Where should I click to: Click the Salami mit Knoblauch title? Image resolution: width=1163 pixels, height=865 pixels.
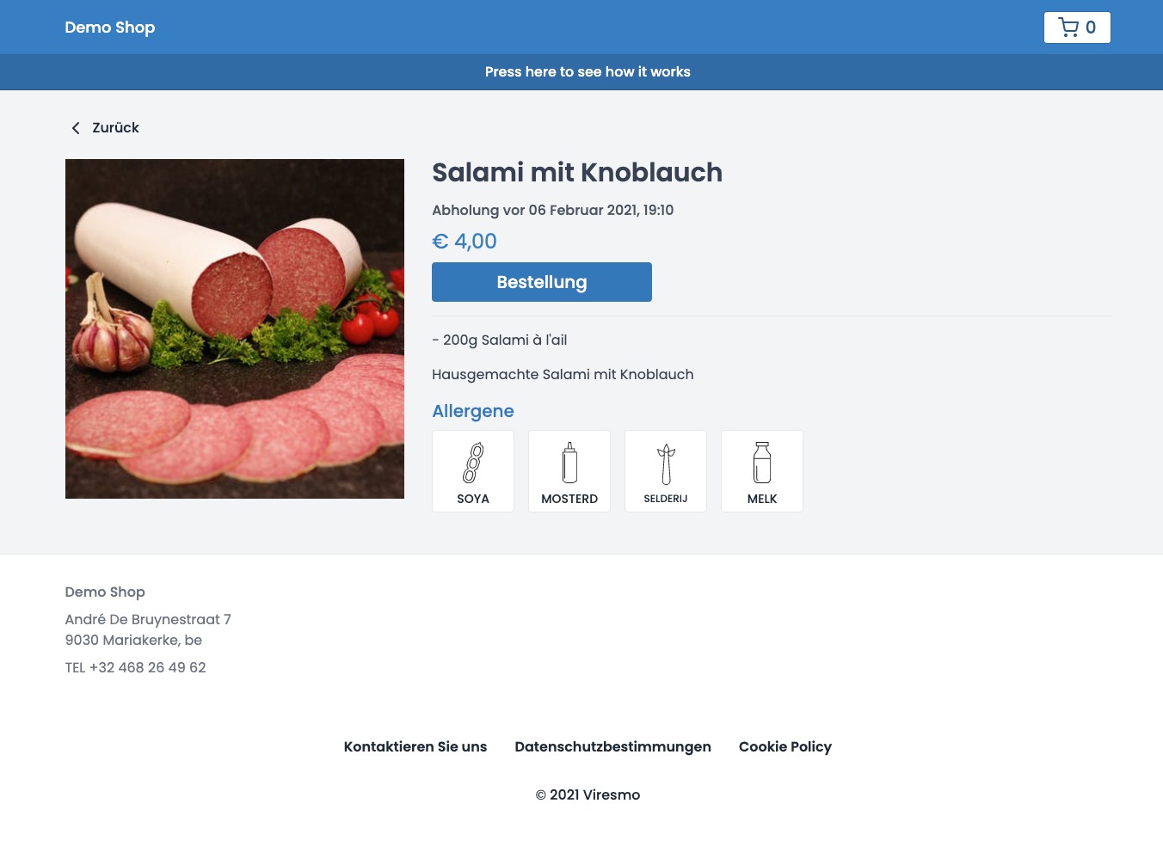click(x=576, y=173)
